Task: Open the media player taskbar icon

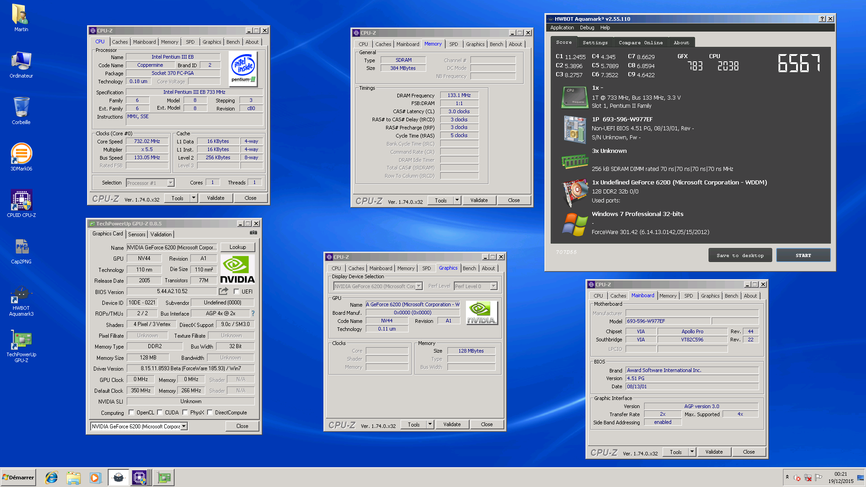Action: [x=95, y=478]
